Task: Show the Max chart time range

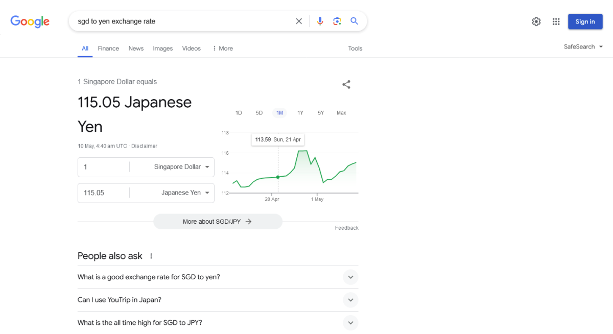Action: click(341, 113)
